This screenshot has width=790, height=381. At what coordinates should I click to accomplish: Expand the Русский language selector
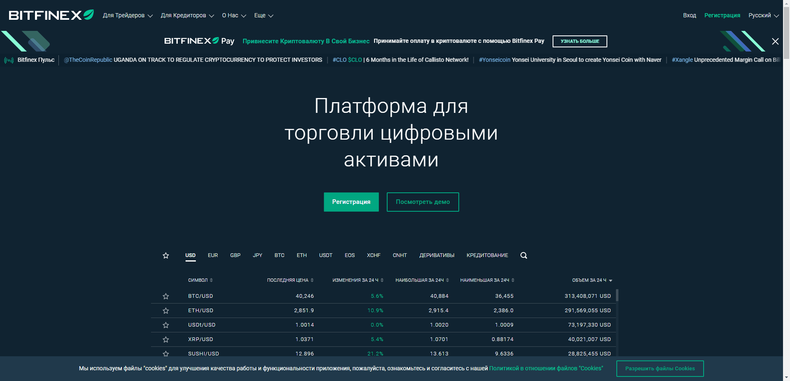pos(763,15)
